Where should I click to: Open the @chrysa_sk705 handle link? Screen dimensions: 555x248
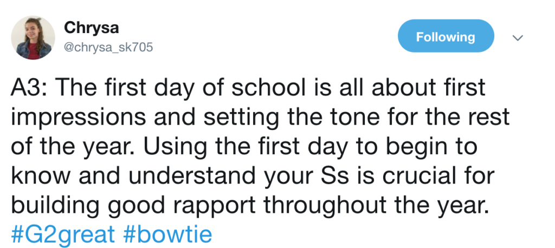click(x=108, y=47)
